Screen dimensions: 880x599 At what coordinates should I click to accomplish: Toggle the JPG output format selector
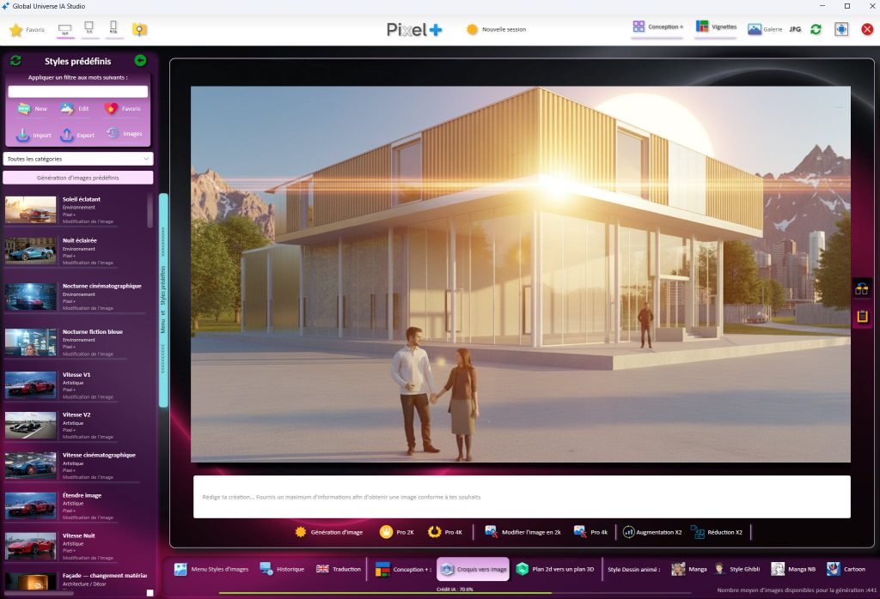[795, 29]
